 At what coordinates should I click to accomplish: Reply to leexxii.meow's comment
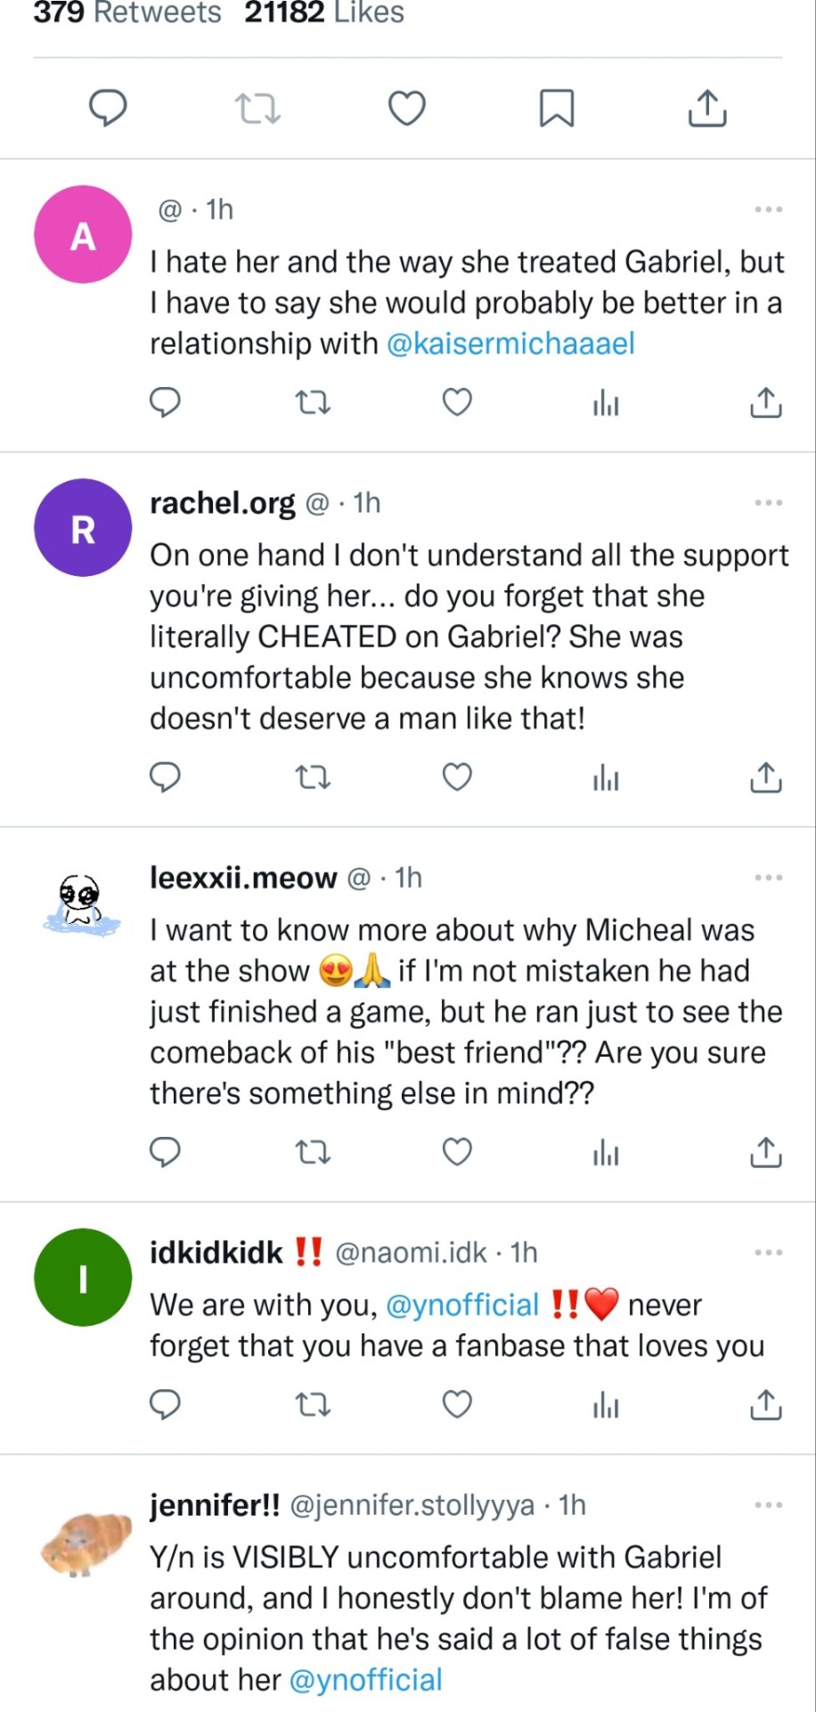[x=165, y=1152]
